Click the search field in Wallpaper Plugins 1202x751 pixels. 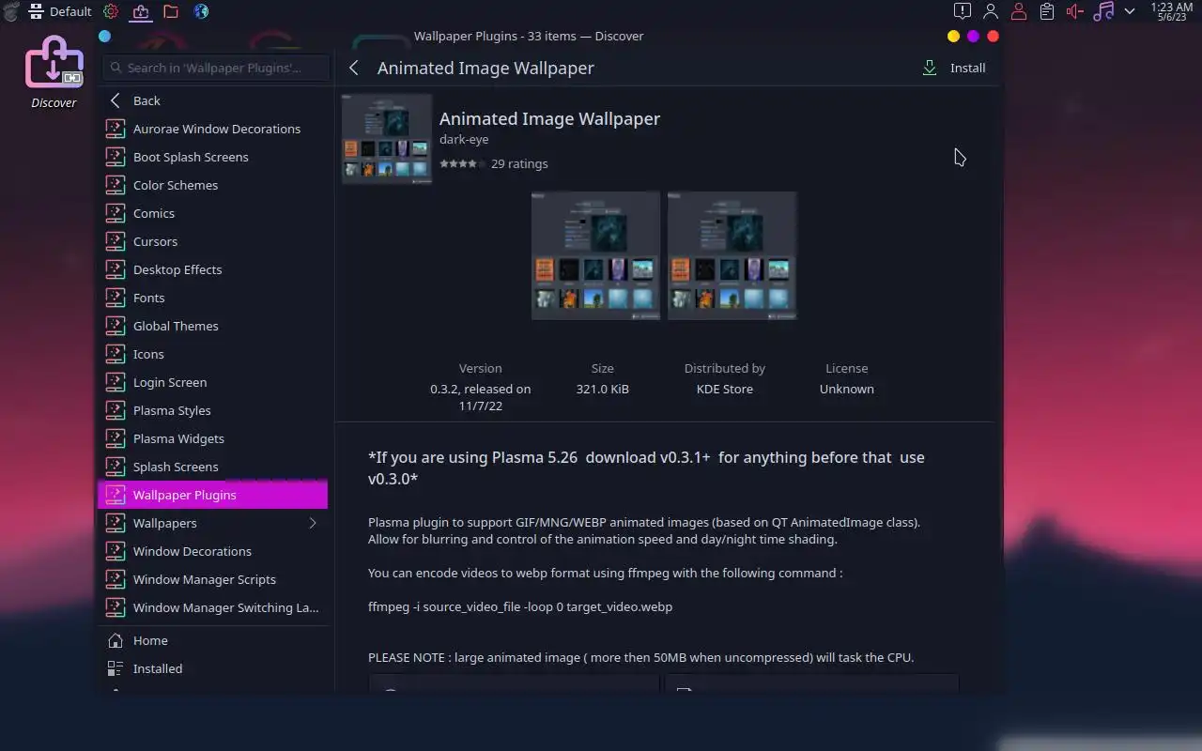pos(216,68)
